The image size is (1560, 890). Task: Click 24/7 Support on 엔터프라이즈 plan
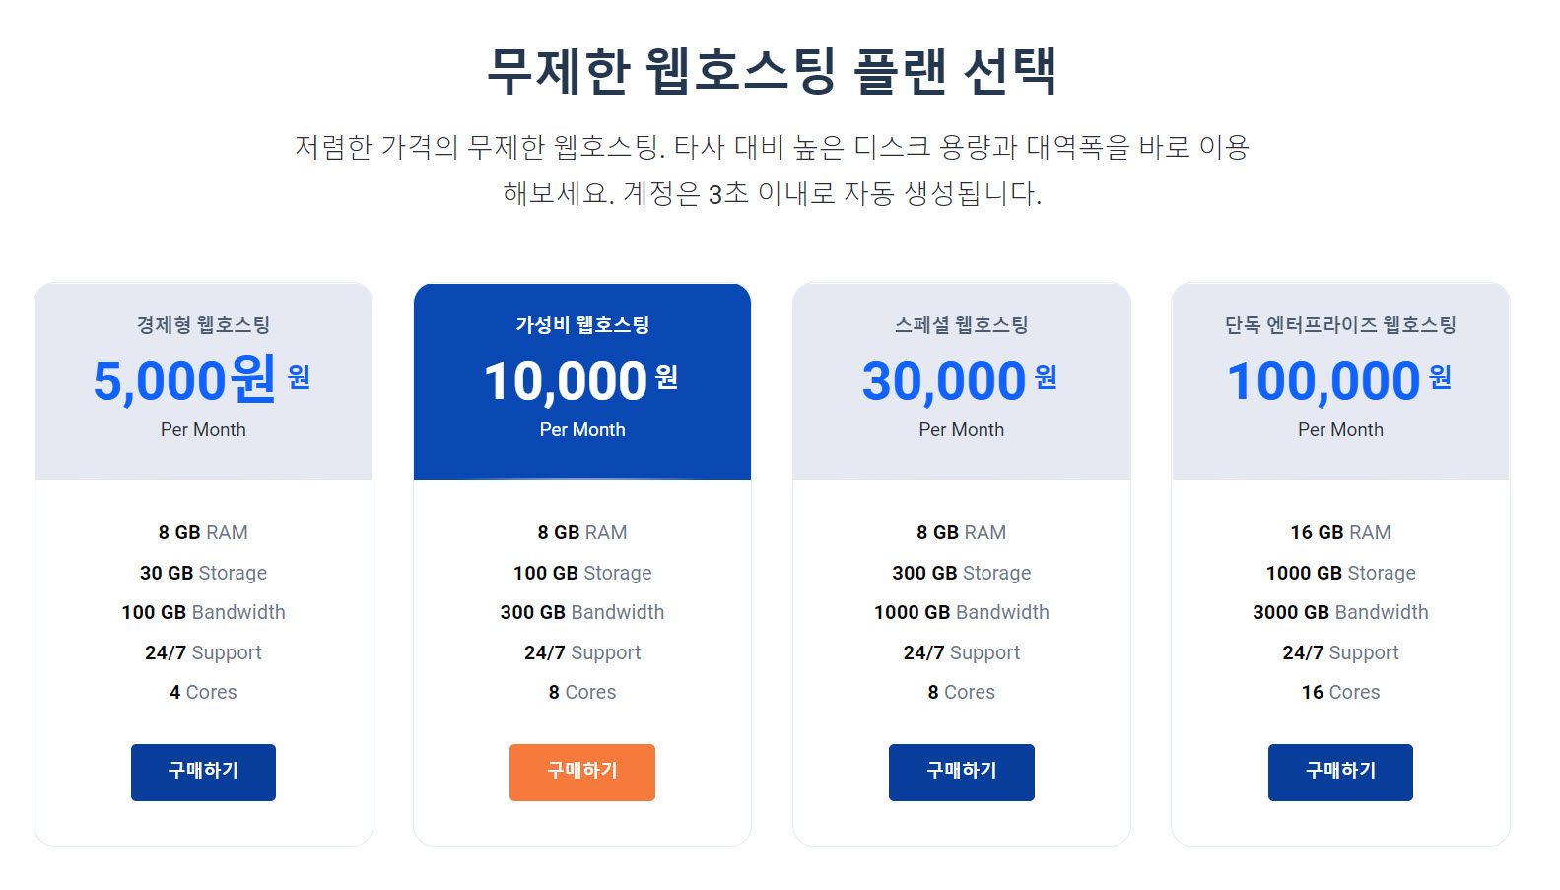point(1339,652)
